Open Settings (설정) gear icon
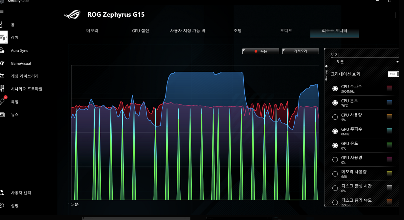Image resolution: width=404 pixels, height=220 pixels. [2, 206]
